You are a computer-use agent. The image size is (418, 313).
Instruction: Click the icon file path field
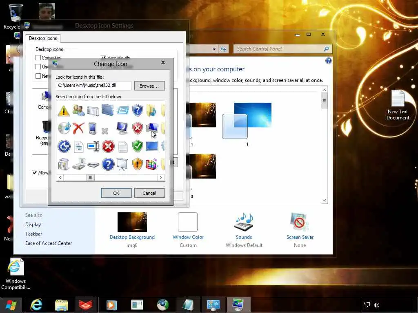(x=93, y=86)
